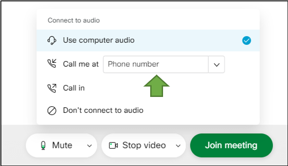
Task: Click the Connect to audio heading
Action: click(x=74, y=20)
